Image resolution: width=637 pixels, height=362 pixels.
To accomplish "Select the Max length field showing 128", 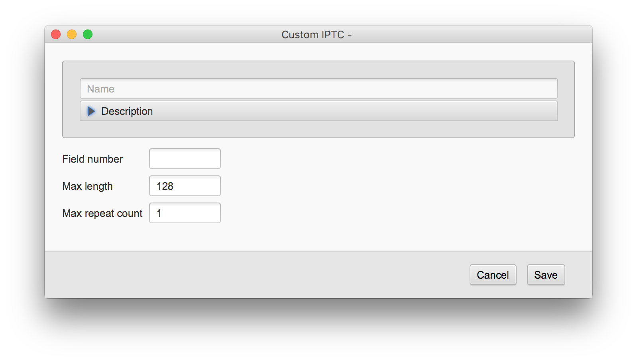I will (x=185, y=186).
